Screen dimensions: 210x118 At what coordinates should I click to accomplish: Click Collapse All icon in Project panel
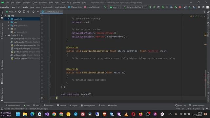(x=28, y=12)
